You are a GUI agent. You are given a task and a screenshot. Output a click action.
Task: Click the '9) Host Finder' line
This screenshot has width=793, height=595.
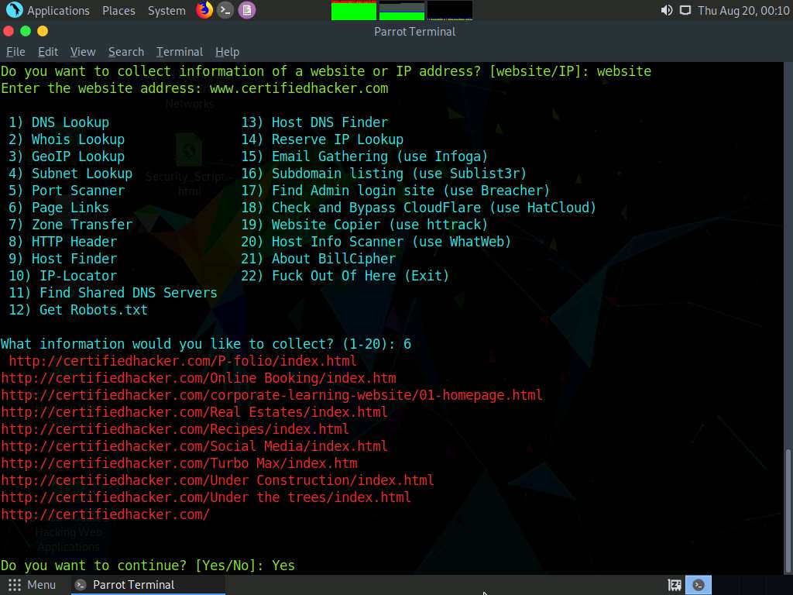(x=63, y=259)
